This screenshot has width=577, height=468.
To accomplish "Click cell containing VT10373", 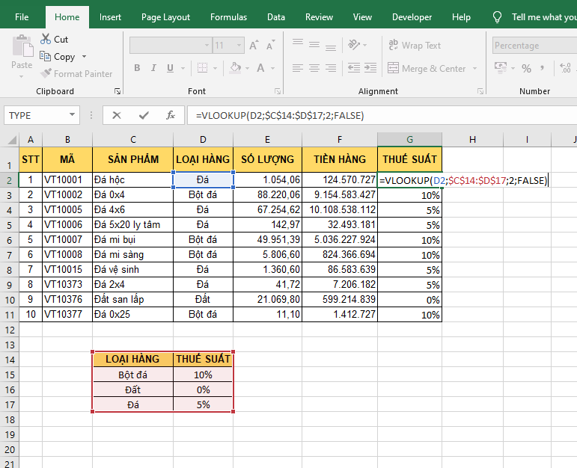I will pos(67,285).
